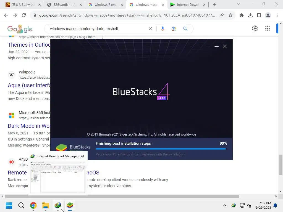Screen dimensions: 283x212
Task: Search by image with Google Lens
Action: pyautogui.click(x=174, y=29)
